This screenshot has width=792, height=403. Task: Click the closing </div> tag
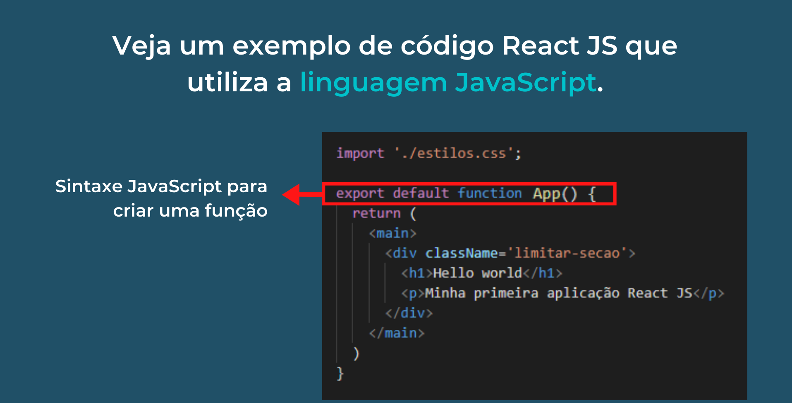point(409,313)
